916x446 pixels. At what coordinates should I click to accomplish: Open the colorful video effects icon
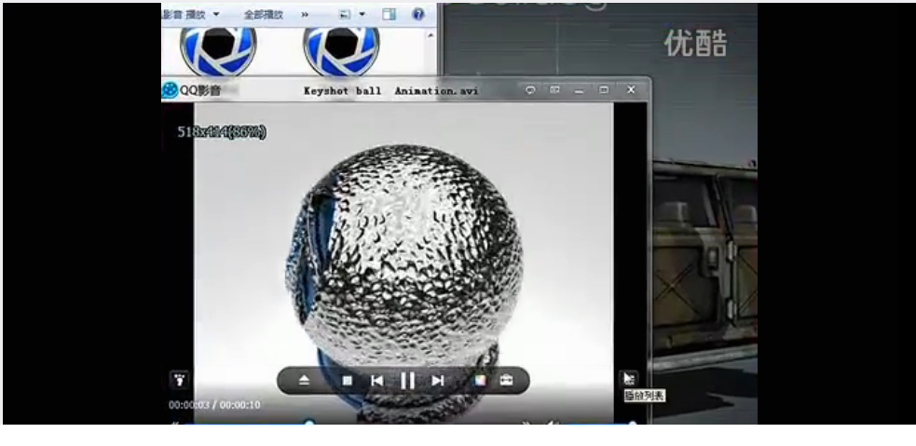pos(480,381)
